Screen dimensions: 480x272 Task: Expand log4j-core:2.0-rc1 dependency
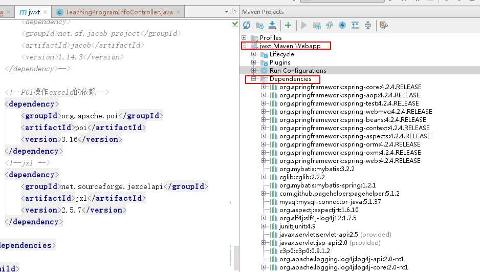coord(263,267)
